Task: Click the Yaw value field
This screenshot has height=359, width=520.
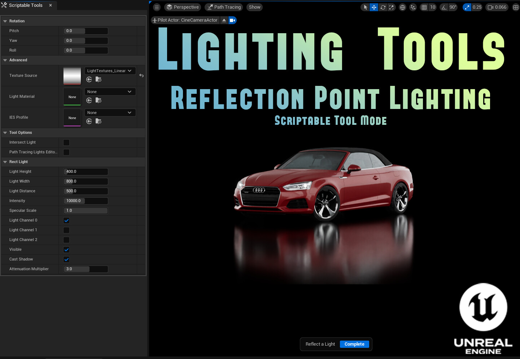Action: (x=86, y=41)
